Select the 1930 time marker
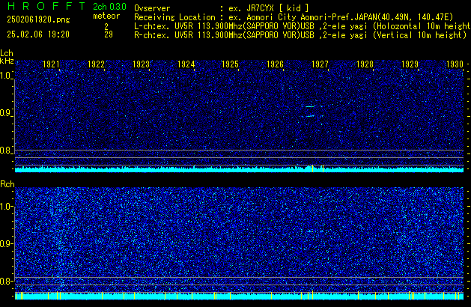471x307 pixels. [455, 64]
